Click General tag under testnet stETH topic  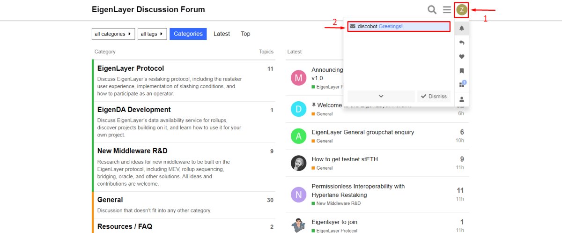click(322, 168)
